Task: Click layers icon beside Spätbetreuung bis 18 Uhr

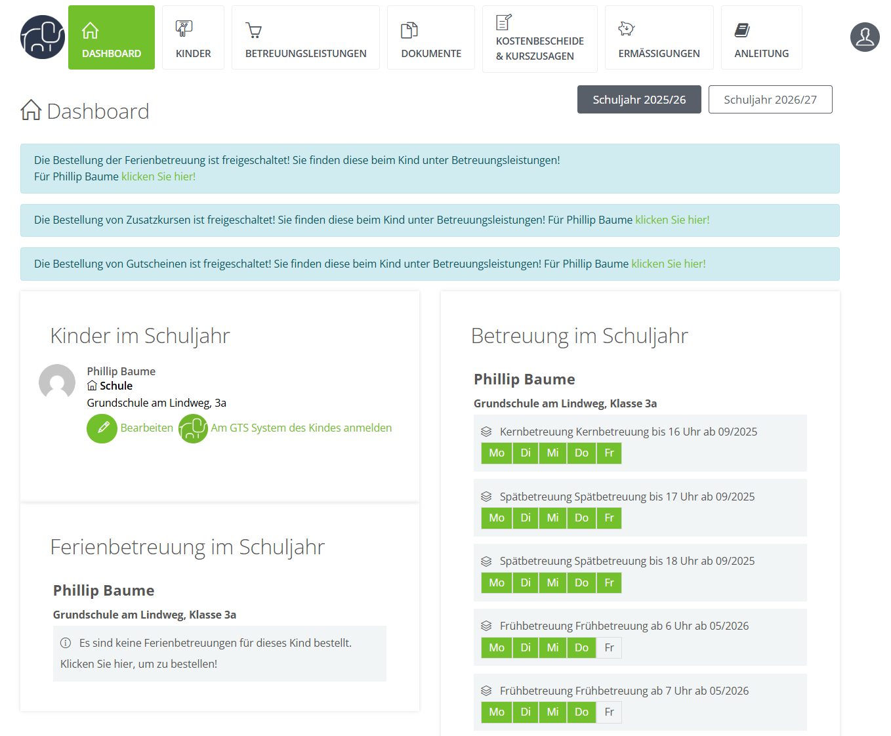Action: 486,561
